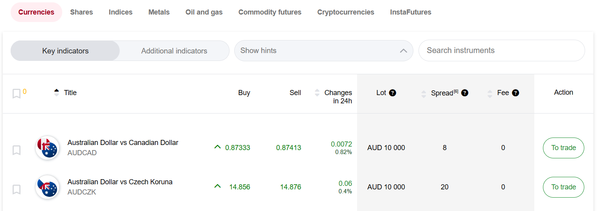Focus the Search instruments field
Image resolution: width=615 pixels, height=211 pixels.
tap(501, 50)
